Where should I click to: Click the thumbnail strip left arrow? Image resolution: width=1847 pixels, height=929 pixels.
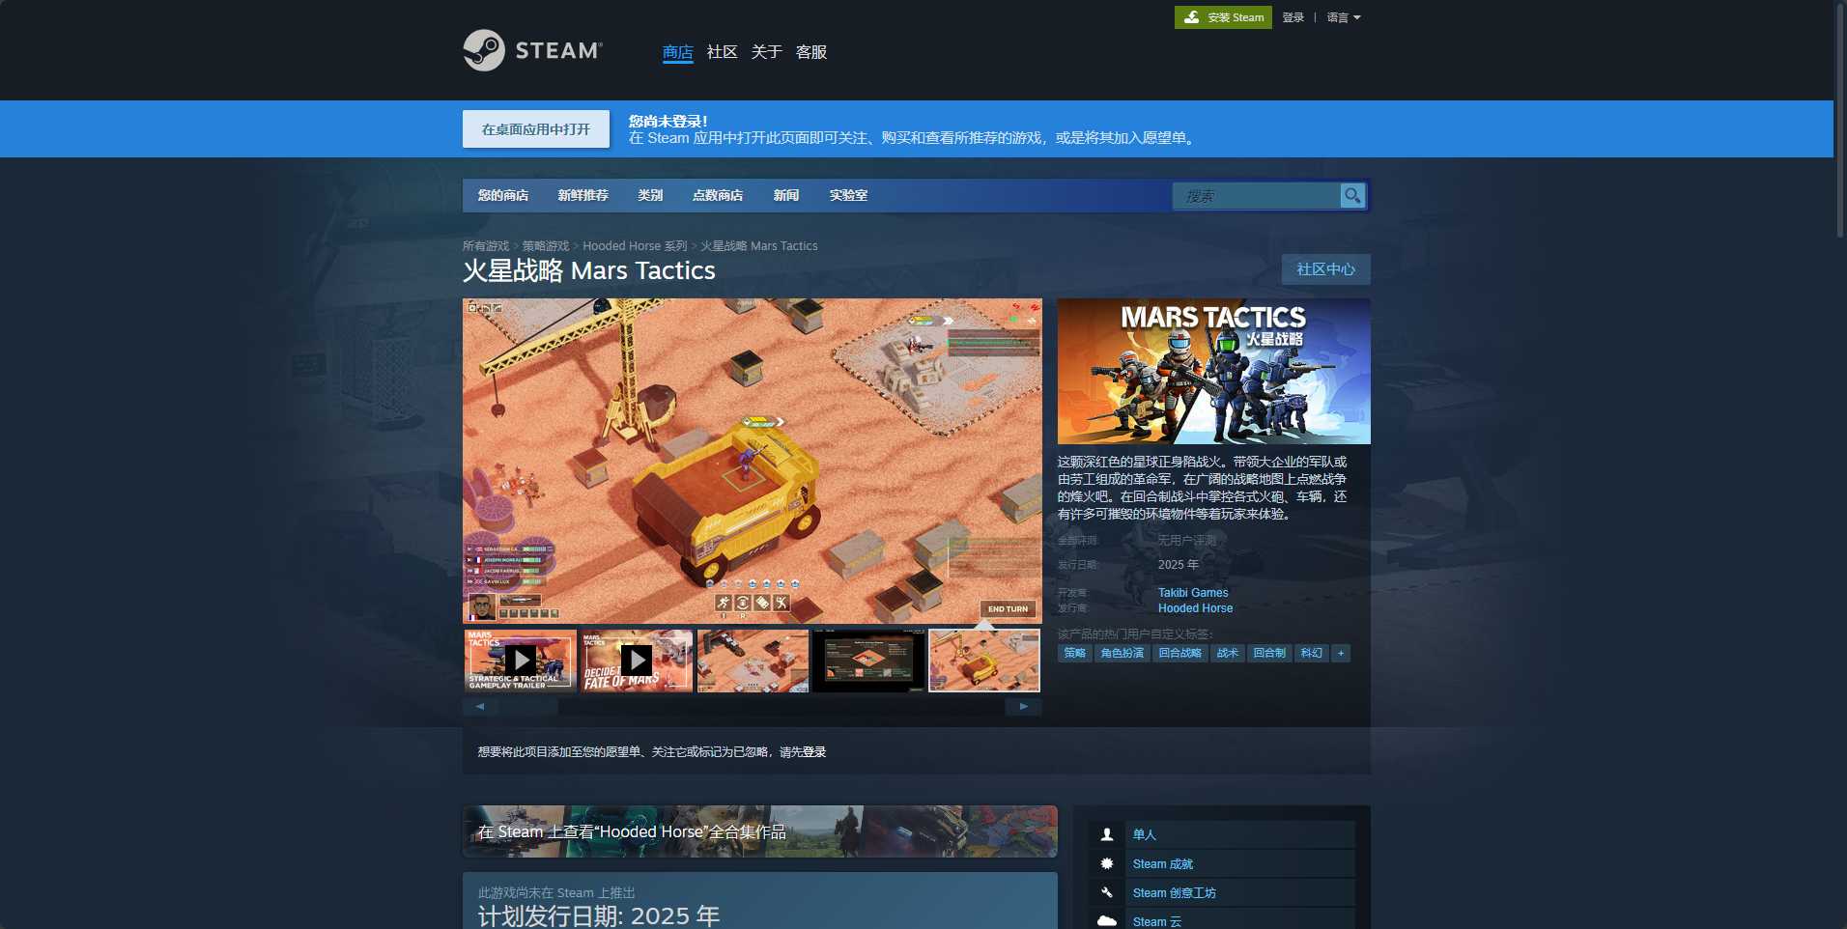pos(480,707)
